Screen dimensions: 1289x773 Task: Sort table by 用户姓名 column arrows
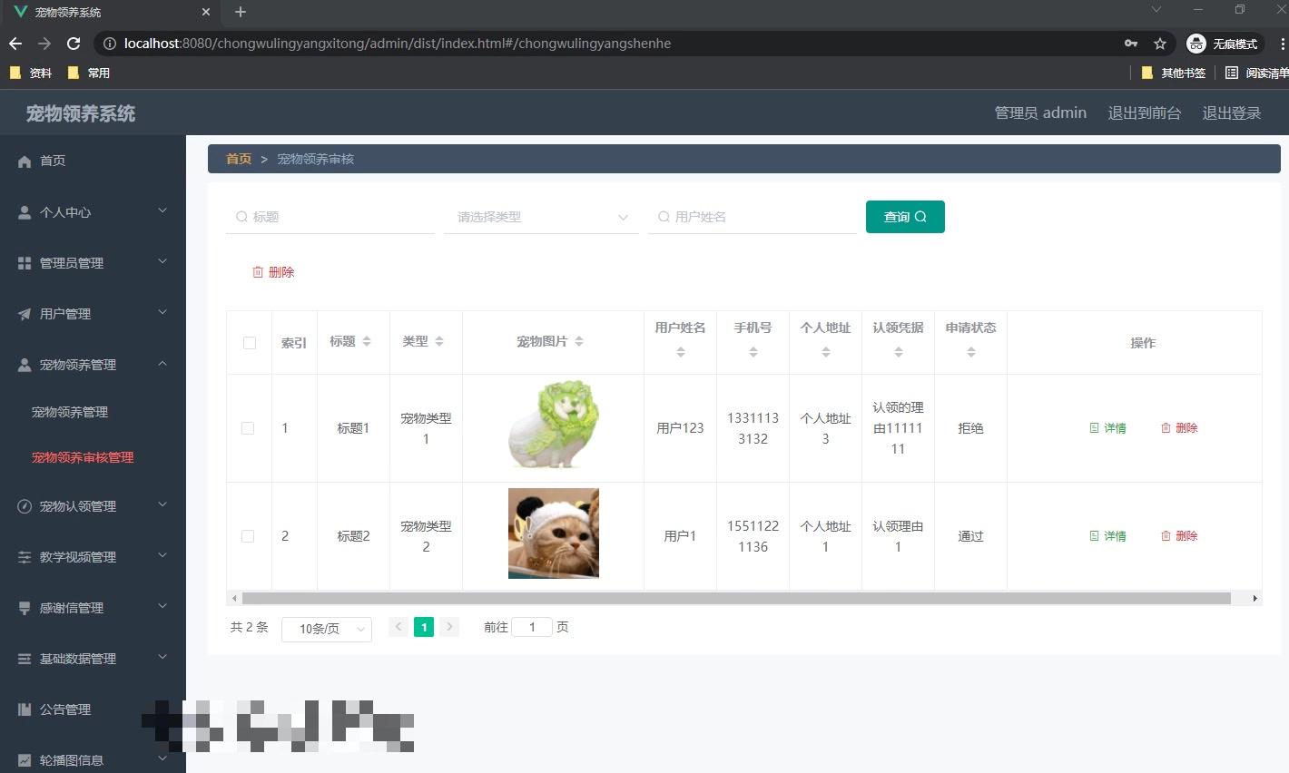click(681, 352)
